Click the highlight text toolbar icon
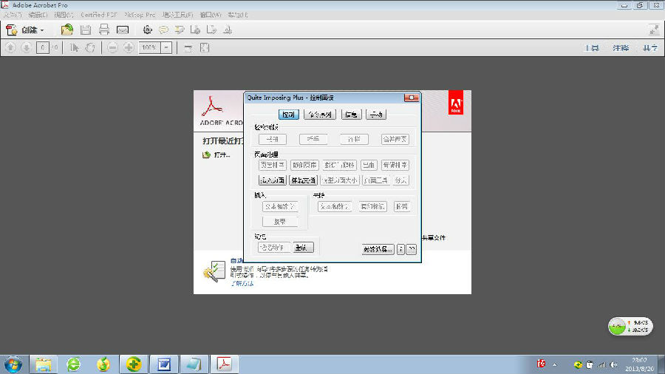 (x=180, y=30)
